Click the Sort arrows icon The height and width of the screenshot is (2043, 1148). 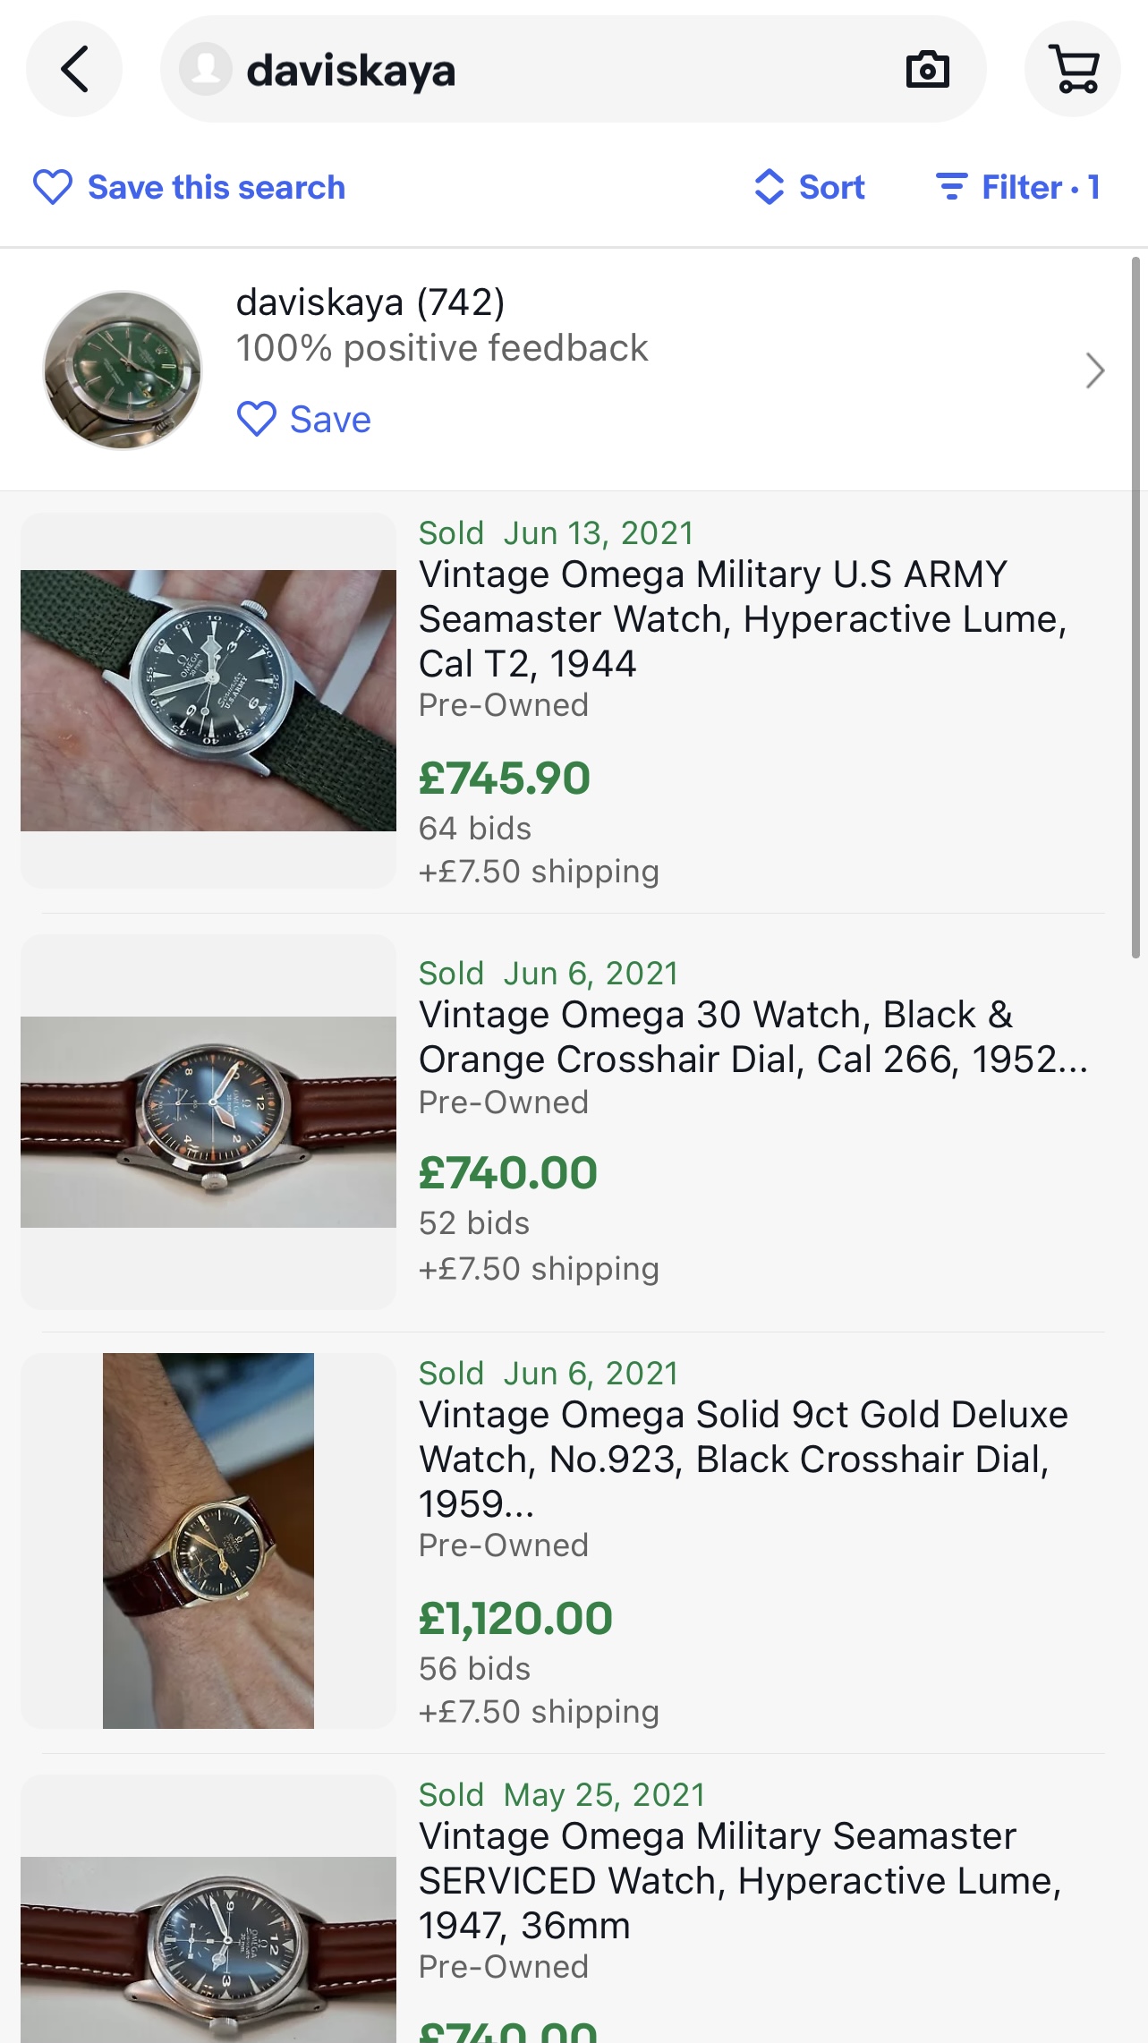[769, 187]
